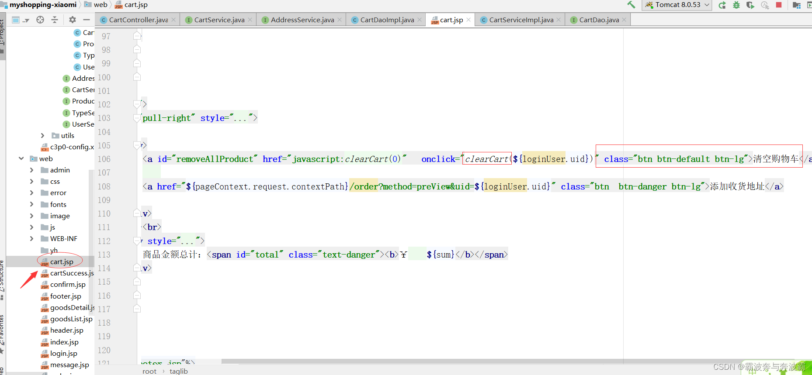812x375 pixels.
Task: Click the 'taglib' breadcrumb at editor bottom
Action: pyautogui.click(x=179, y=371)
